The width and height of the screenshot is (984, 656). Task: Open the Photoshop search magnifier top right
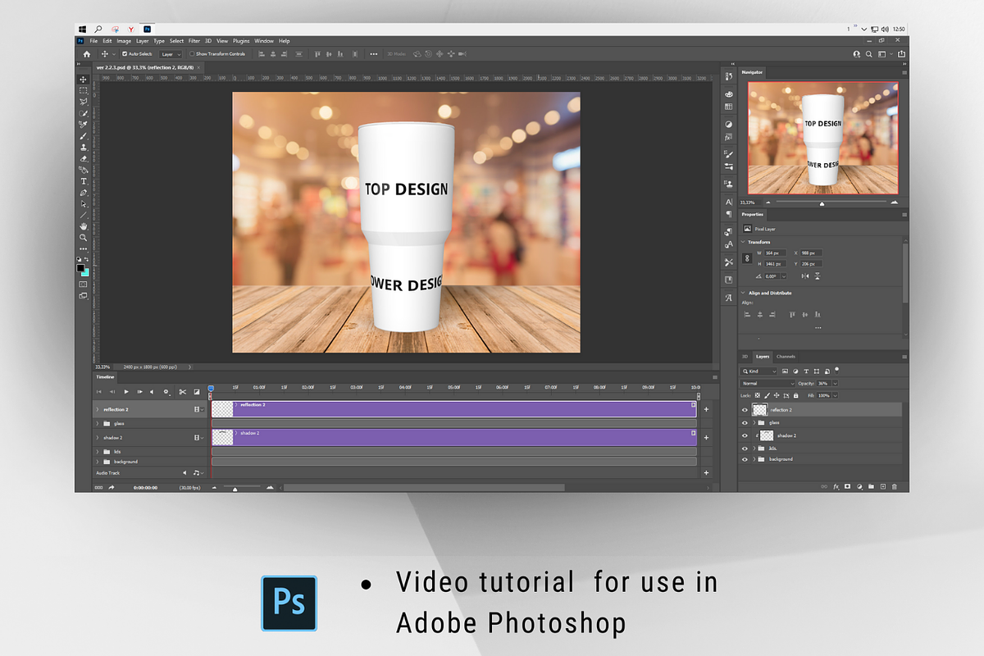click(869, 54)
